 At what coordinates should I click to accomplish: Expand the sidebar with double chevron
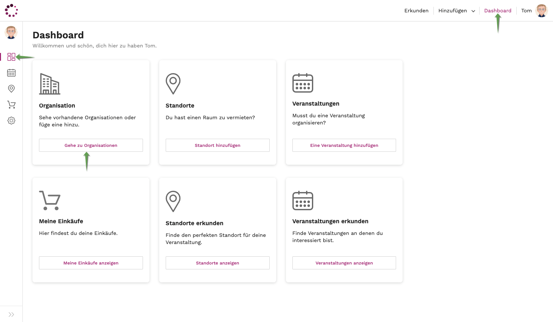tap(11, 315)
